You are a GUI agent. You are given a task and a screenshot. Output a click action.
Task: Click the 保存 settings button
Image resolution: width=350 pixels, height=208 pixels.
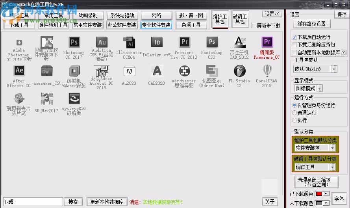tap(342, 15)
